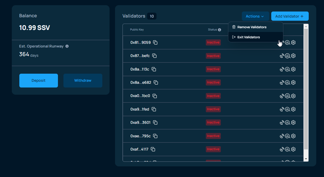Image resolution: width=324 pixels, height=177 pixels.
Task: Open explorer chart icon for 0xae...795c
Action: pos(287,136)
